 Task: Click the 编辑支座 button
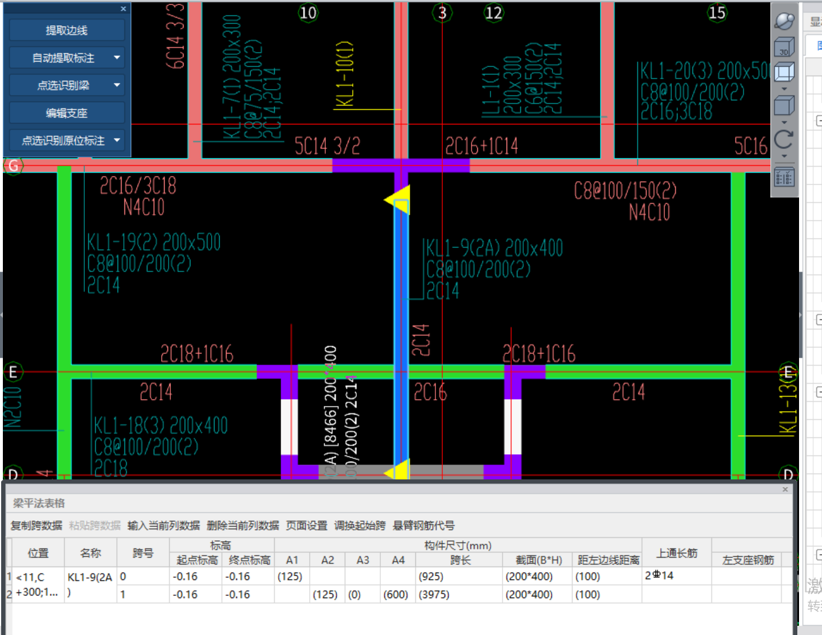click(x=67, y=113)
